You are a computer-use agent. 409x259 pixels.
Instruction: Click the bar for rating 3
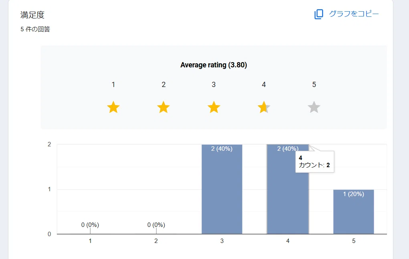[x=222, y=189]
